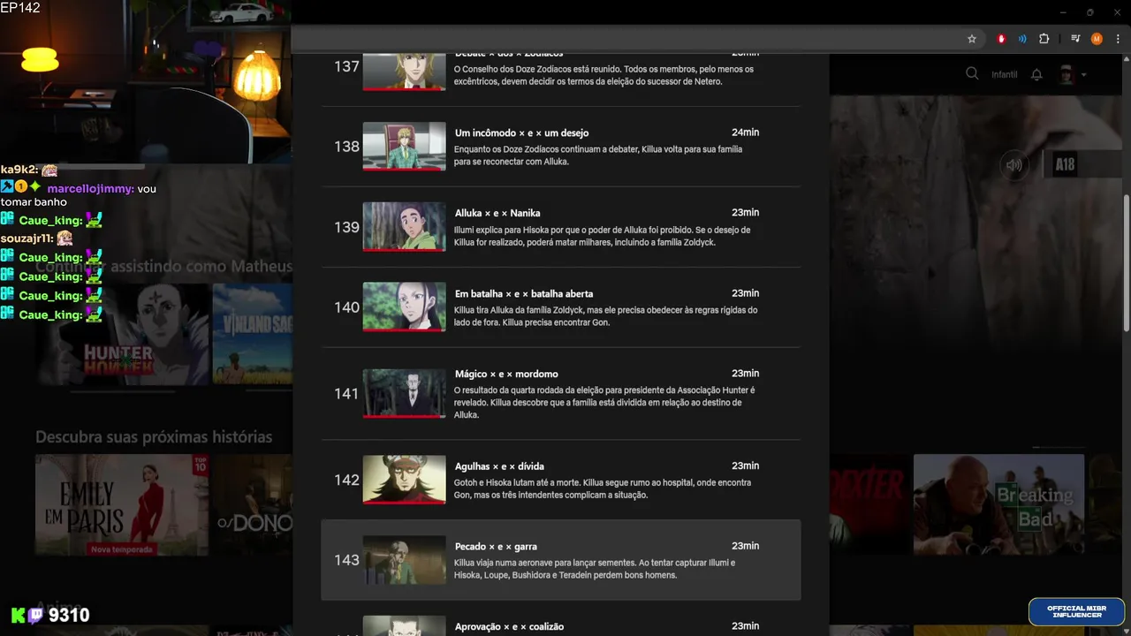
Task: Click the episode 142 Gotoh e Hisoka description
Action: coord(603,489)
